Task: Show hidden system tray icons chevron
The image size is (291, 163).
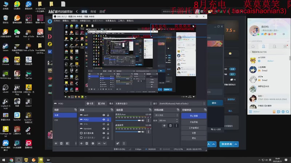Action: coord(259,160)
